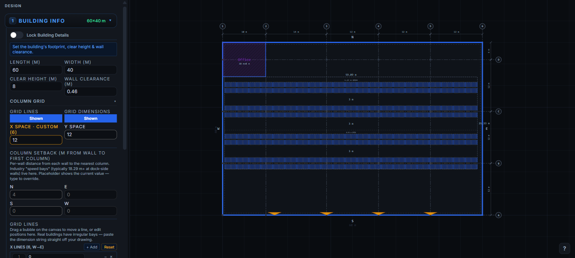Image resolution: width=575 pixels, height=258 pixels.
Task: Select grid bubble C on canvas
Action: pyautogui.click(x=498, y=111)
